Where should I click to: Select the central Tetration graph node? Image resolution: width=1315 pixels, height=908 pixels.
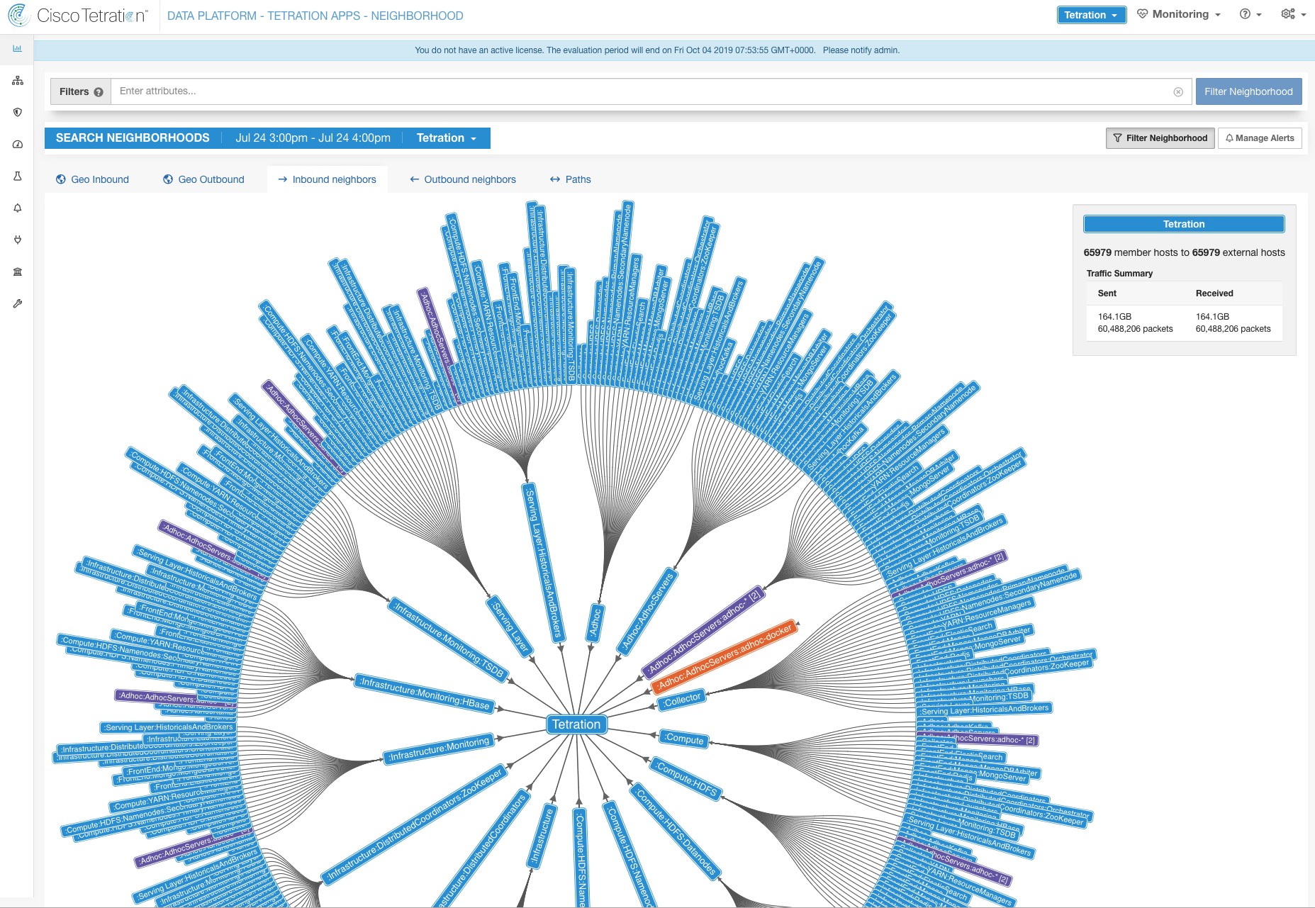(576, 724)
